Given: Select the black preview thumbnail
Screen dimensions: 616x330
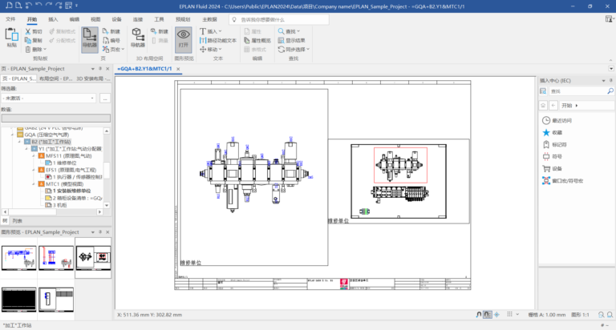Looking at the screenshot, I should [x=19, y=300].
